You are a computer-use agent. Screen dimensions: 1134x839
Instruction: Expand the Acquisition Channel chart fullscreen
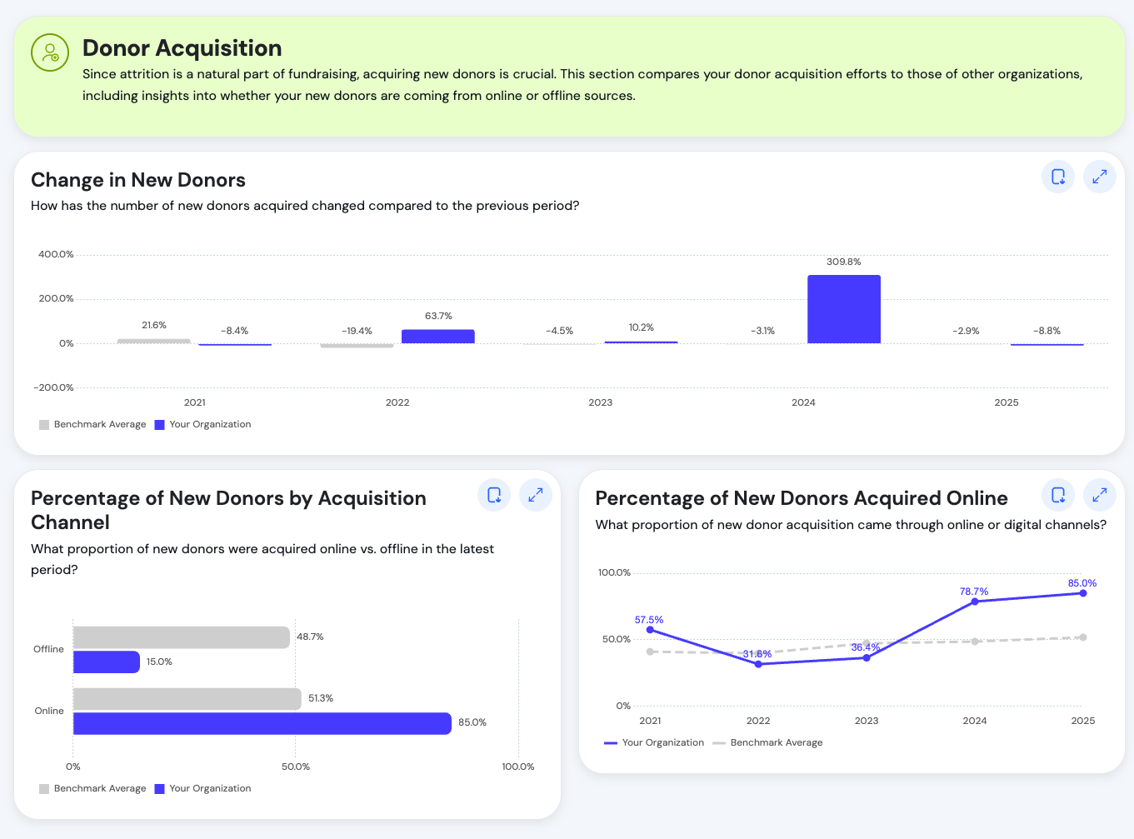535,495
